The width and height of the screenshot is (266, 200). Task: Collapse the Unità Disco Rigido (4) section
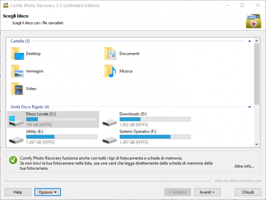point(249,107)
